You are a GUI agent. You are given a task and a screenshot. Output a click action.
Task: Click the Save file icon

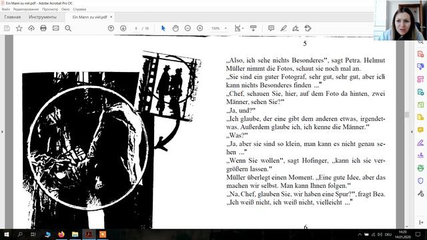[7, 28]
